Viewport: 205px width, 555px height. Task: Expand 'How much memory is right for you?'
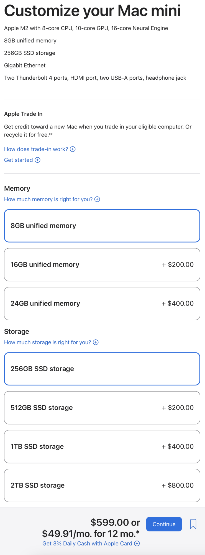pyautogui.click(x=48, y=199)
